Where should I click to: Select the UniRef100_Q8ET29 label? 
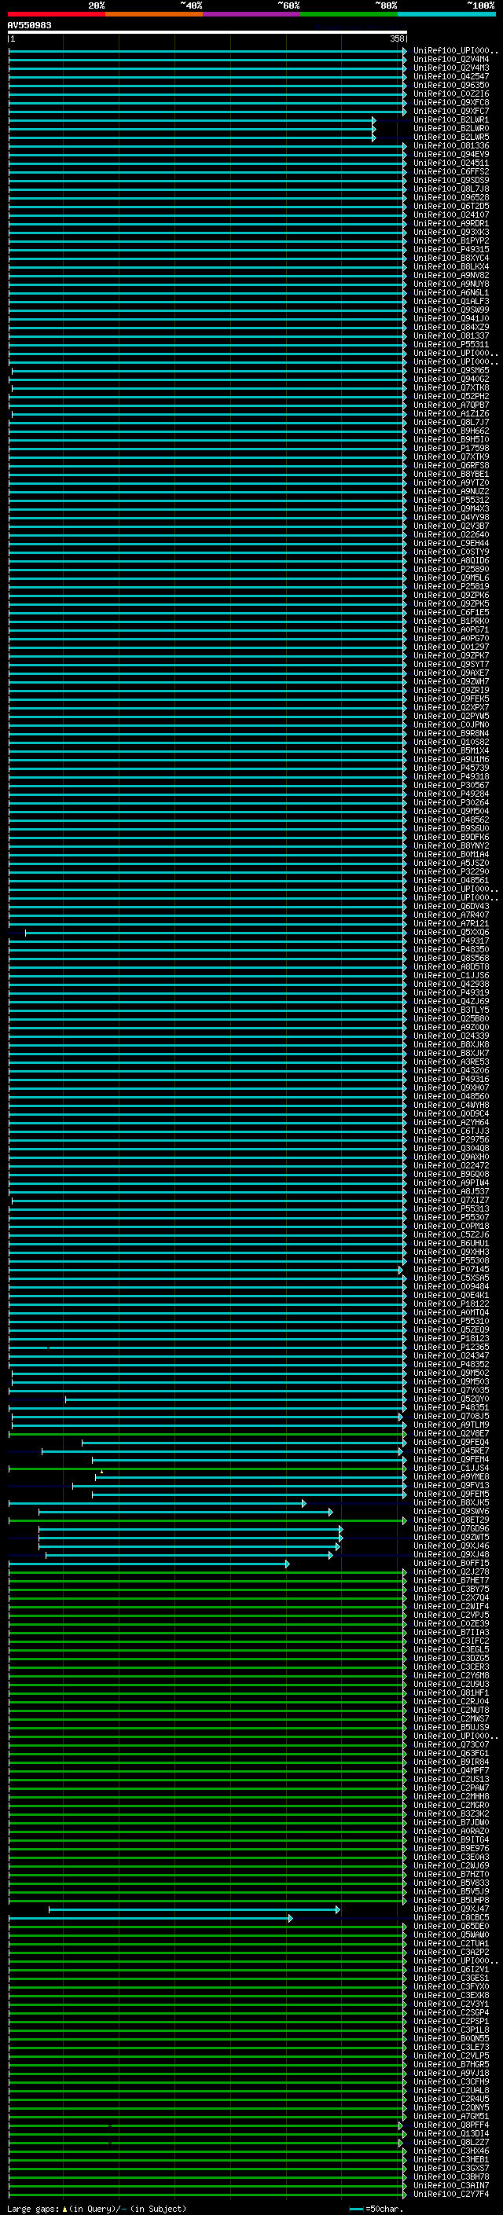451,1520
